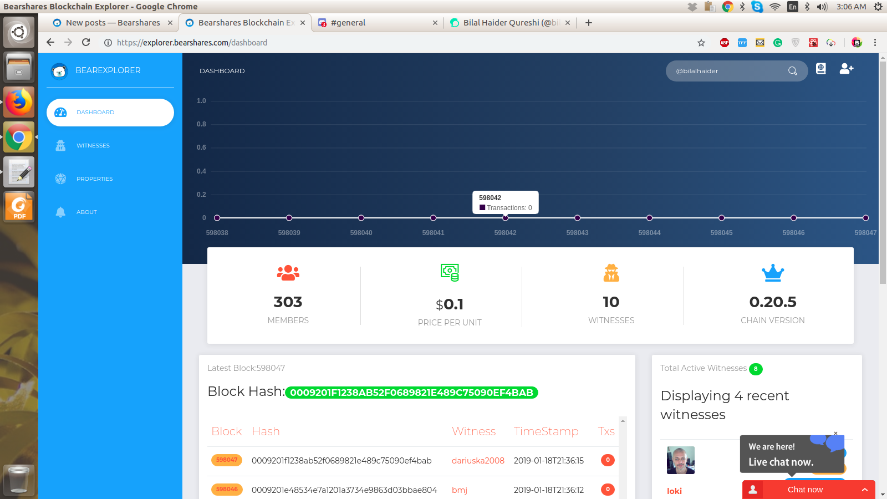Click the add-user icon in the header

point(847,69)
